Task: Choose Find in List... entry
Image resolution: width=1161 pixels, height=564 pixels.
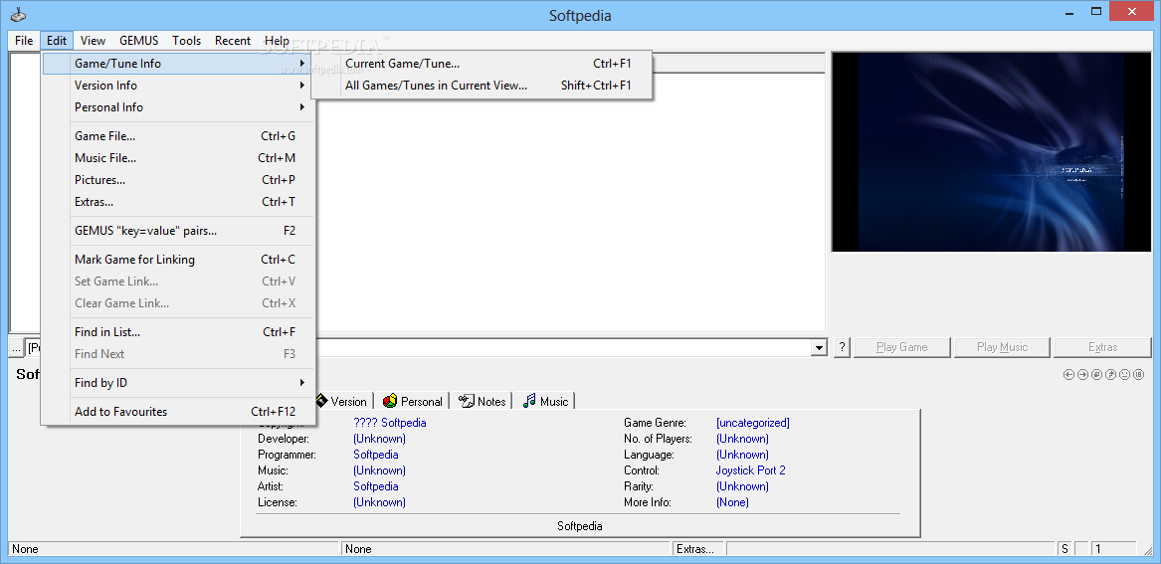Action: coord(178,331)
